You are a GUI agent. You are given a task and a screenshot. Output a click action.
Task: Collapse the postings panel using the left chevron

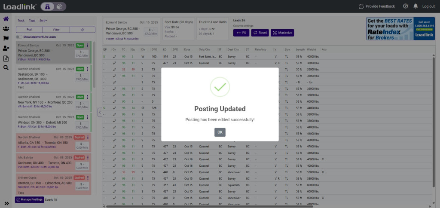(x=100, y=113)
